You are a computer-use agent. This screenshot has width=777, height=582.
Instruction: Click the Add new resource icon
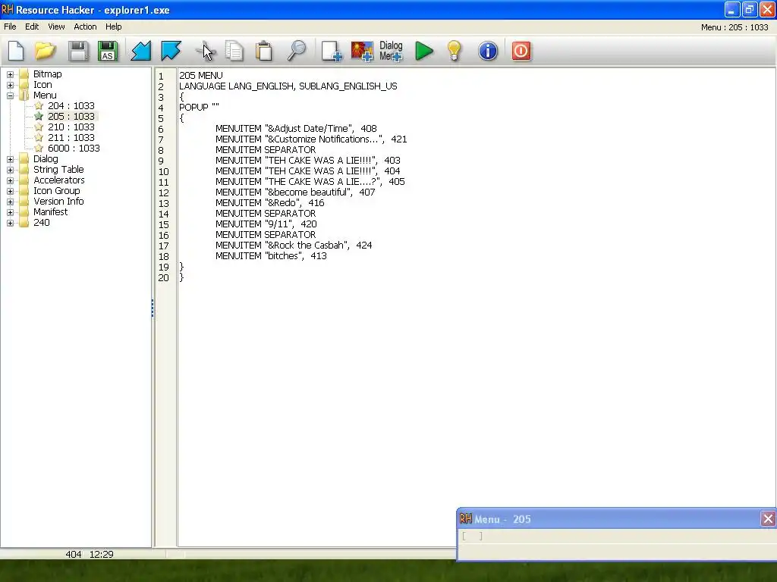[331, 51]
